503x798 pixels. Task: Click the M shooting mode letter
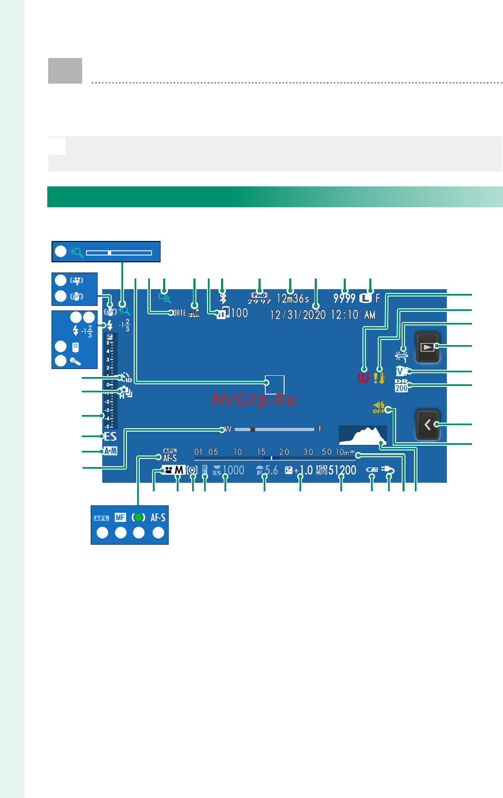pyautogui.click(x=179, y=470)
